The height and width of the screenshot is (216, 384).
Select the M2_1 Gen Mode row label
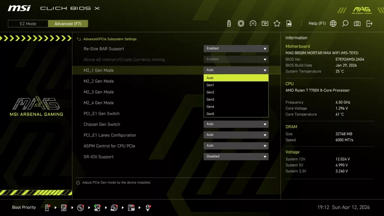[99, 70]
